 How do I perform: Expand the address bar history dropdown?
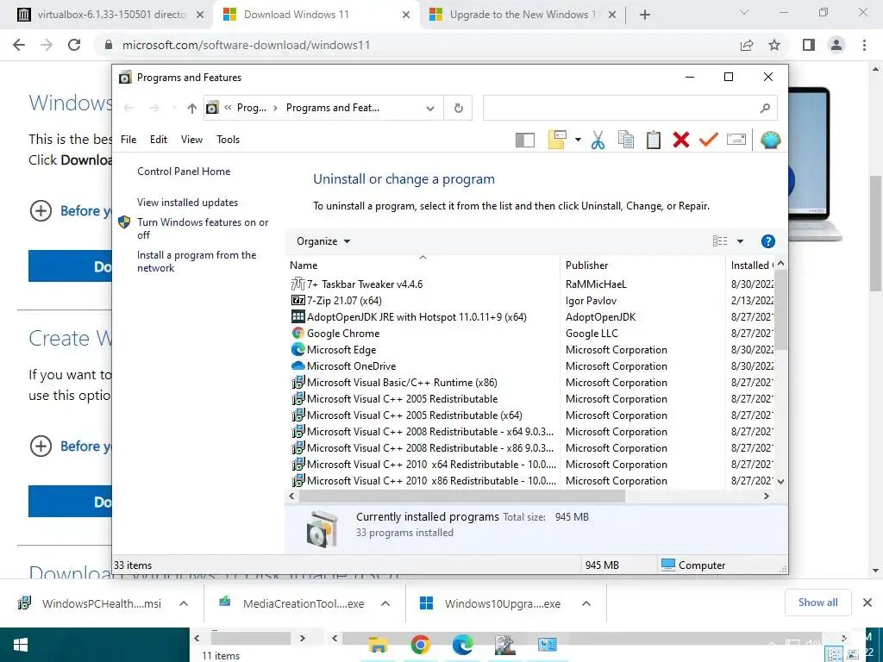pos(430,108)
